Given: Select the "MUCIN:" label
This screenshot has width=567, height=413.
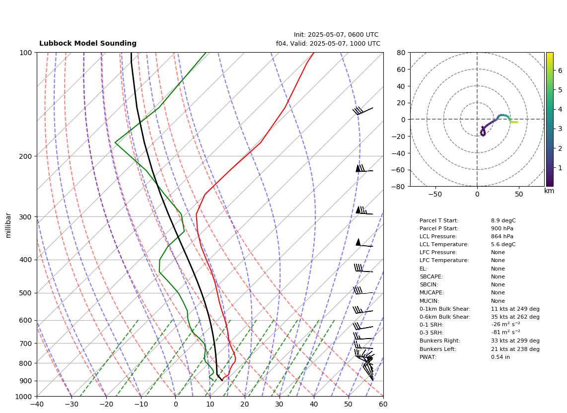Looking at the screenshot, I should [x=429, y=301].
